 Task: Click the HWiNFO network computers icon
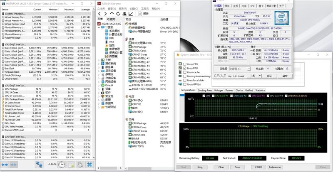coord(39,165)
